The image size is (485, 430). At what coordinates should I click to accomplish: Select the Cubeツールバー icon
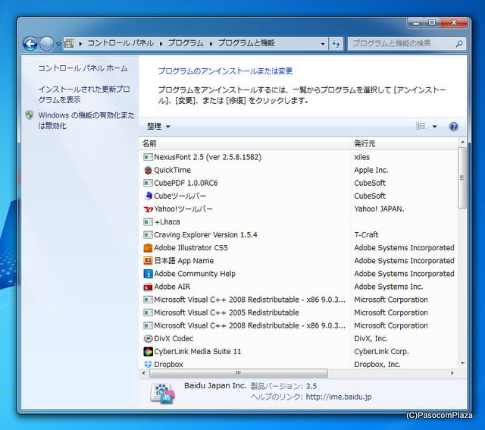pyautogui.click(x=148, y=196)
